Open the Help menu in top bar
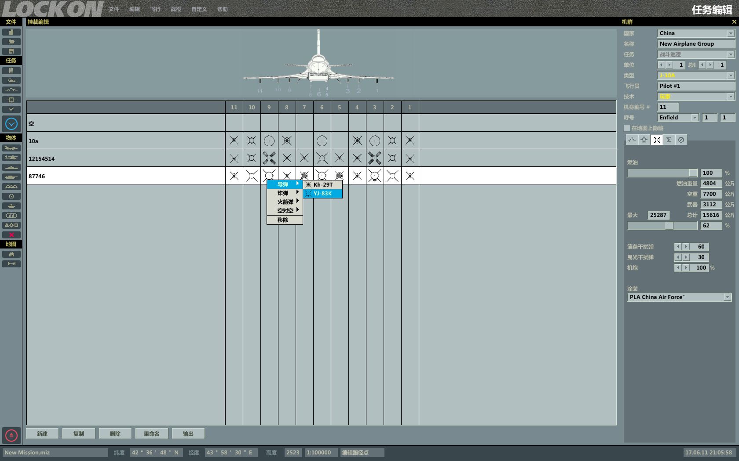 click(x=223, y=9)
